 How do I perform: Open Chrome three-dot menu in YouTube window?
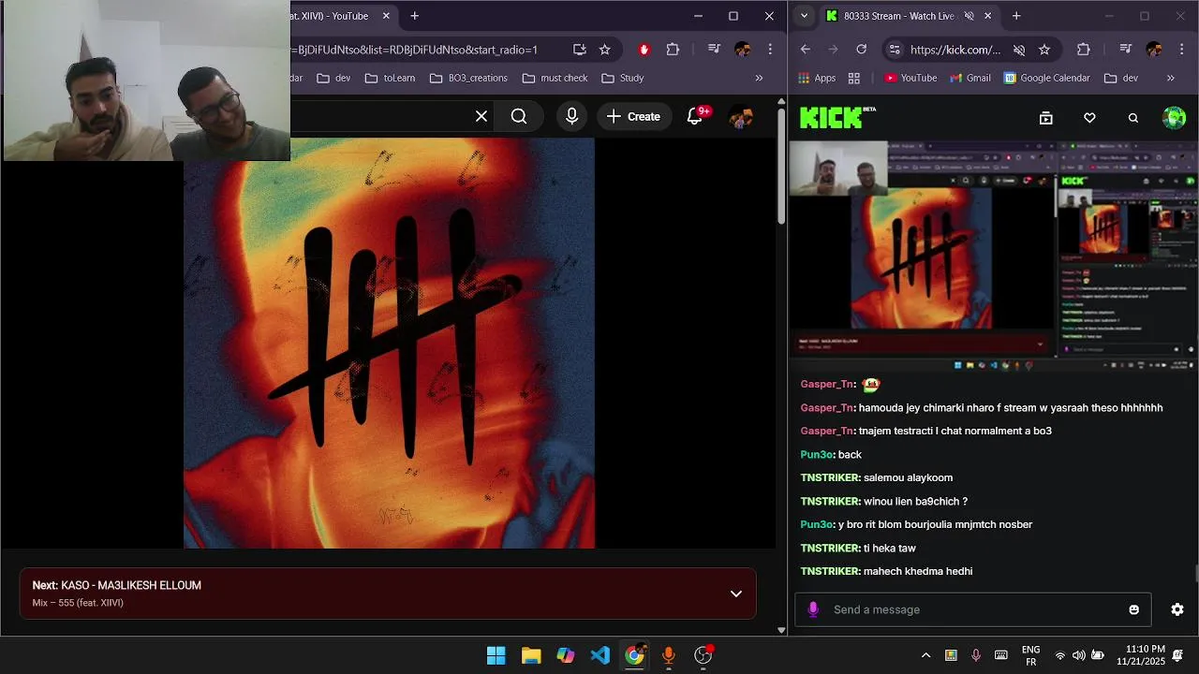pos(770,50)
